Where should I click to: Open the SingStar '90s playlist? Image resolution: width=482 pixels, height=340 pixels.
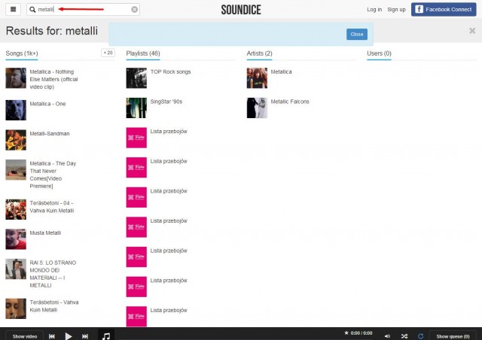pos(166,102)
